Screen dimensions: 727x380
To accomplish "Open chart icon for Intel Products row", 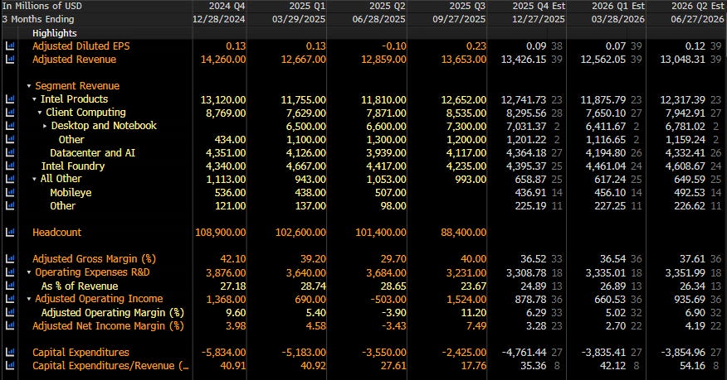I will pyautogui.click(x=10, y=99).
